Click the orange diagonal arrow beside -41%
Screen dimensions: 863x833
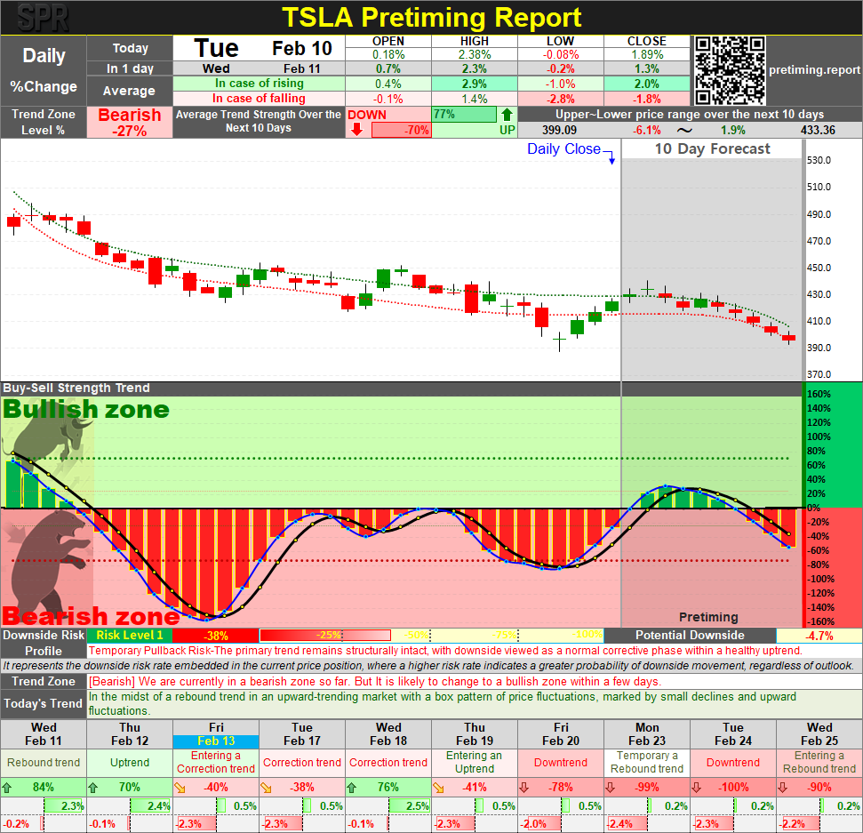pos(438,788)
